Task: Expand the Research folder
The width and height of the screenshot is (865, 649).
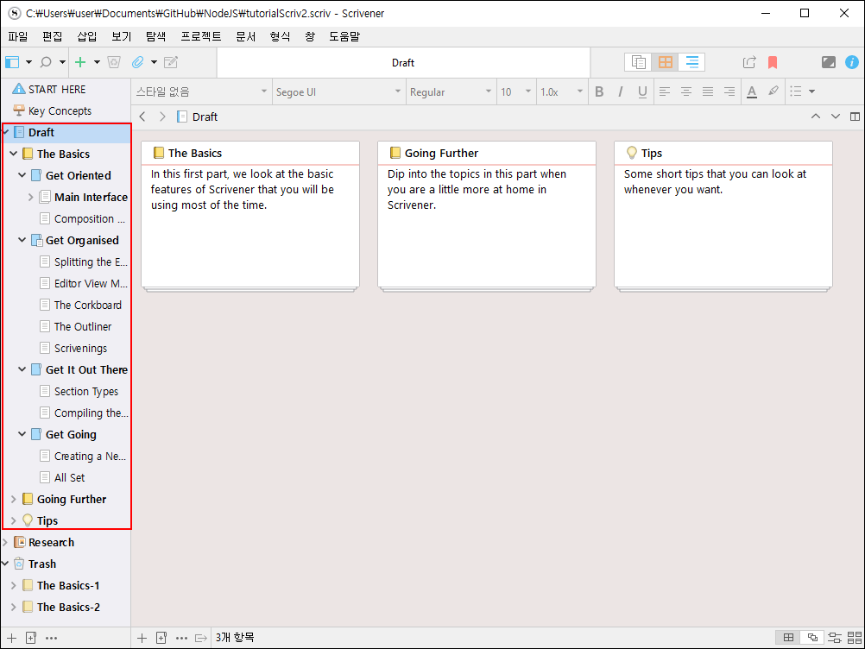Action: (5, 542)
